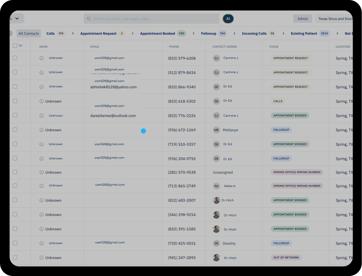Click chevron after Appointment Request stage
Viewport: 362px width, 276px height.
pyautogui.click(x=132, y=33)
